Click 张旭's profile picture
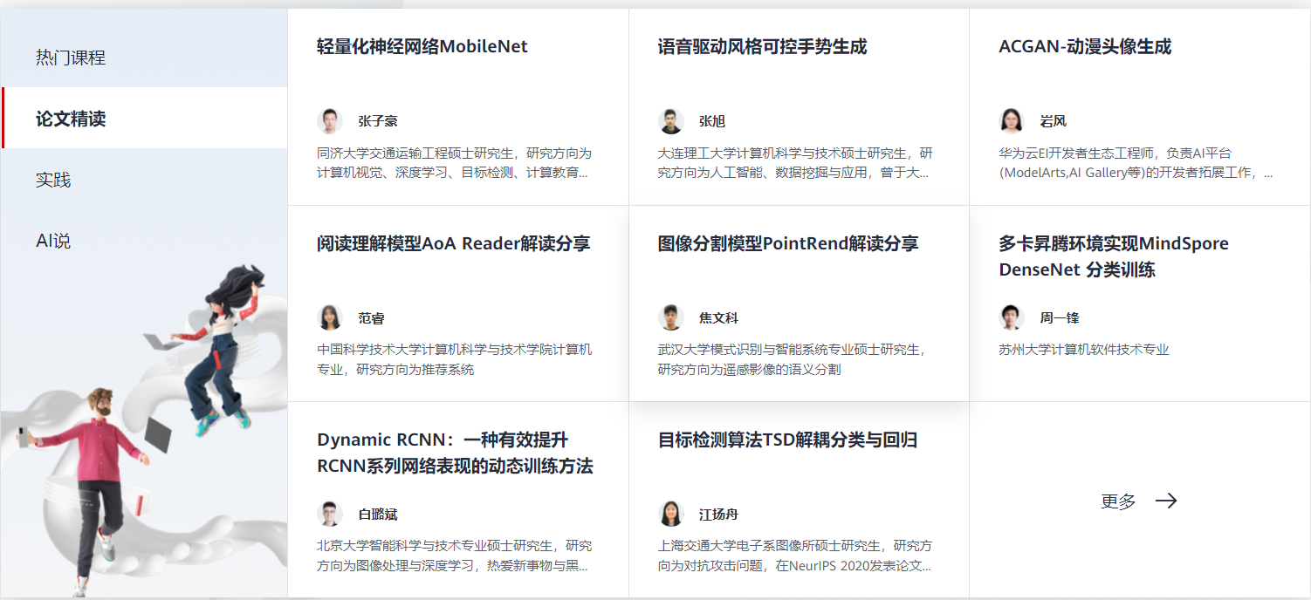 pyautogui.click(x=671, y=120)
